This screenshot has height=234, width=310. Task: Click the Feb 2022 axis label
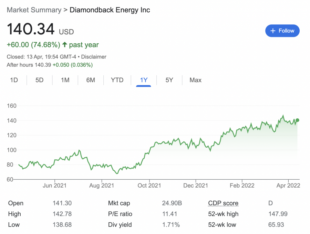pyautogui.click(x=242, y=185)
